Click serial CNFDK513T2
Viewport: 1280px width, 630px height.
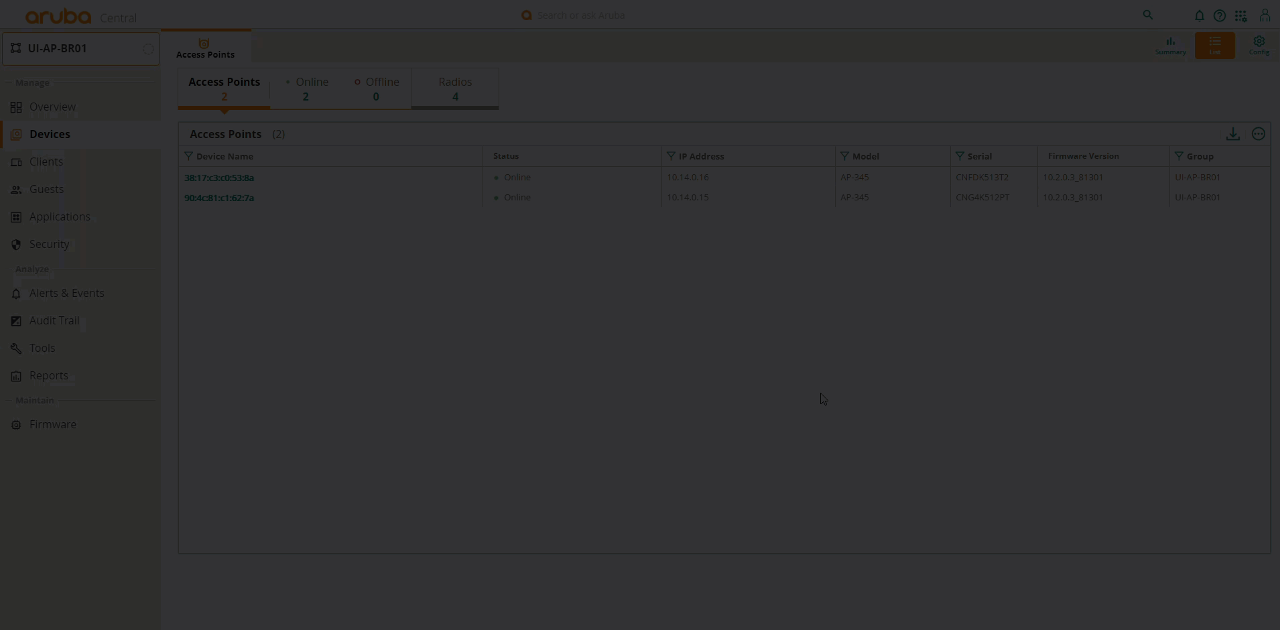pyautogui.click(x=982, y=178)
